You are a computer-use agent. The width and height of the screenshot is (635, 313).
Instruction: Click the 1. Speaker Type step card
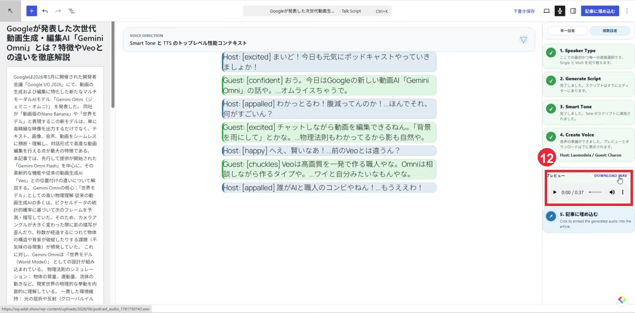click(x=588, y=56)
